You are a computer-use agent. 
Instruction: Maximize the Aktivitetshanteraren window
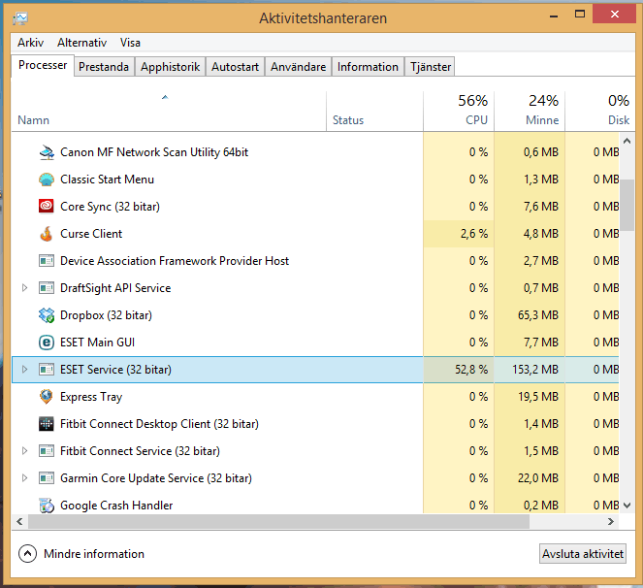(x=580, y=15)
